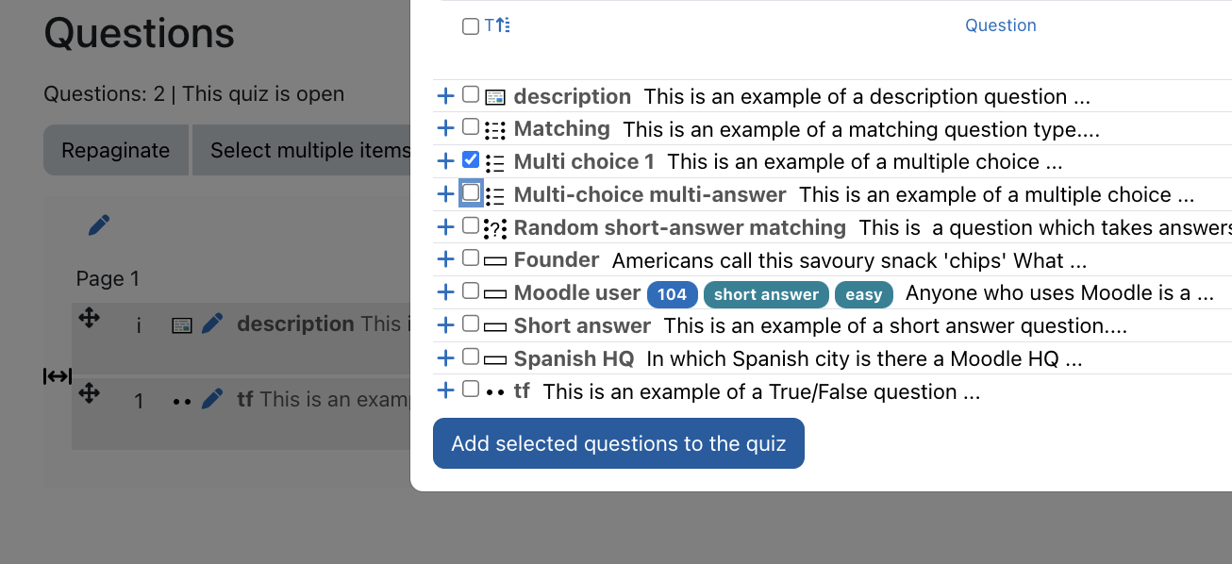Click the plus icon beside tf question
The width and height of the screenshot is (1232, 564).
pyautogui.click(x=445, y=390)
